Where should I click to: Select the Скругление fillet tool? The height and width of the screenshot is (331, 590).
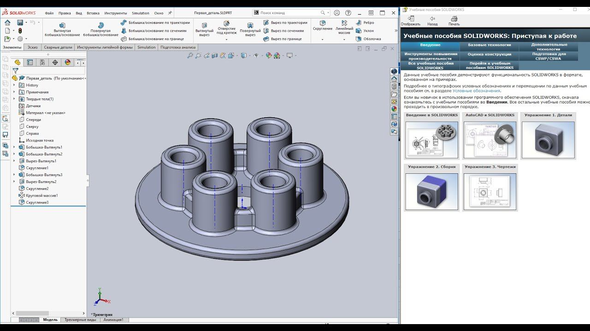pos(323,25)
